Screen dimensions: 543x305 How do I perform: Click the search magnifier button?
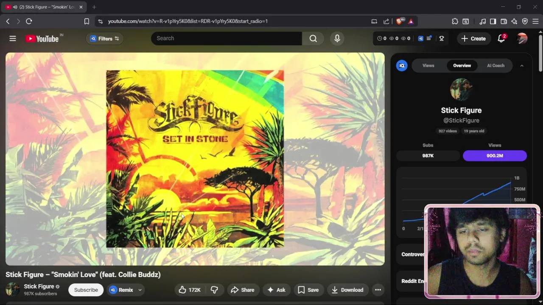coord(313,39)
